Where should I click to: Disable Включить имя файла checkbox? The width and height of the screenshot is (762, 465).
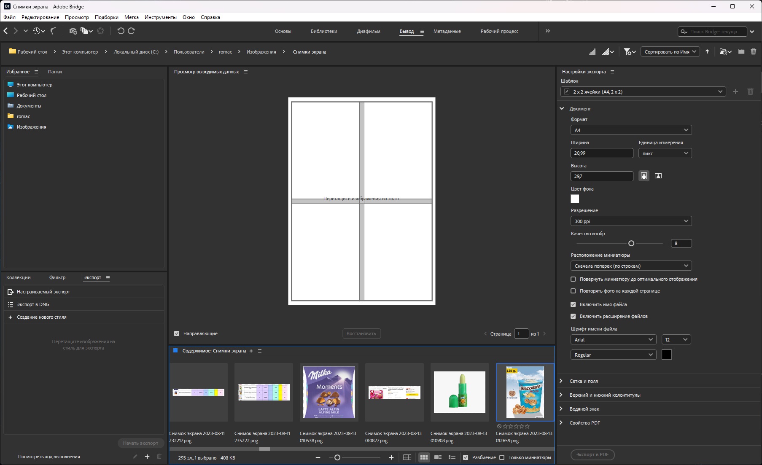(x=573, y=304)
